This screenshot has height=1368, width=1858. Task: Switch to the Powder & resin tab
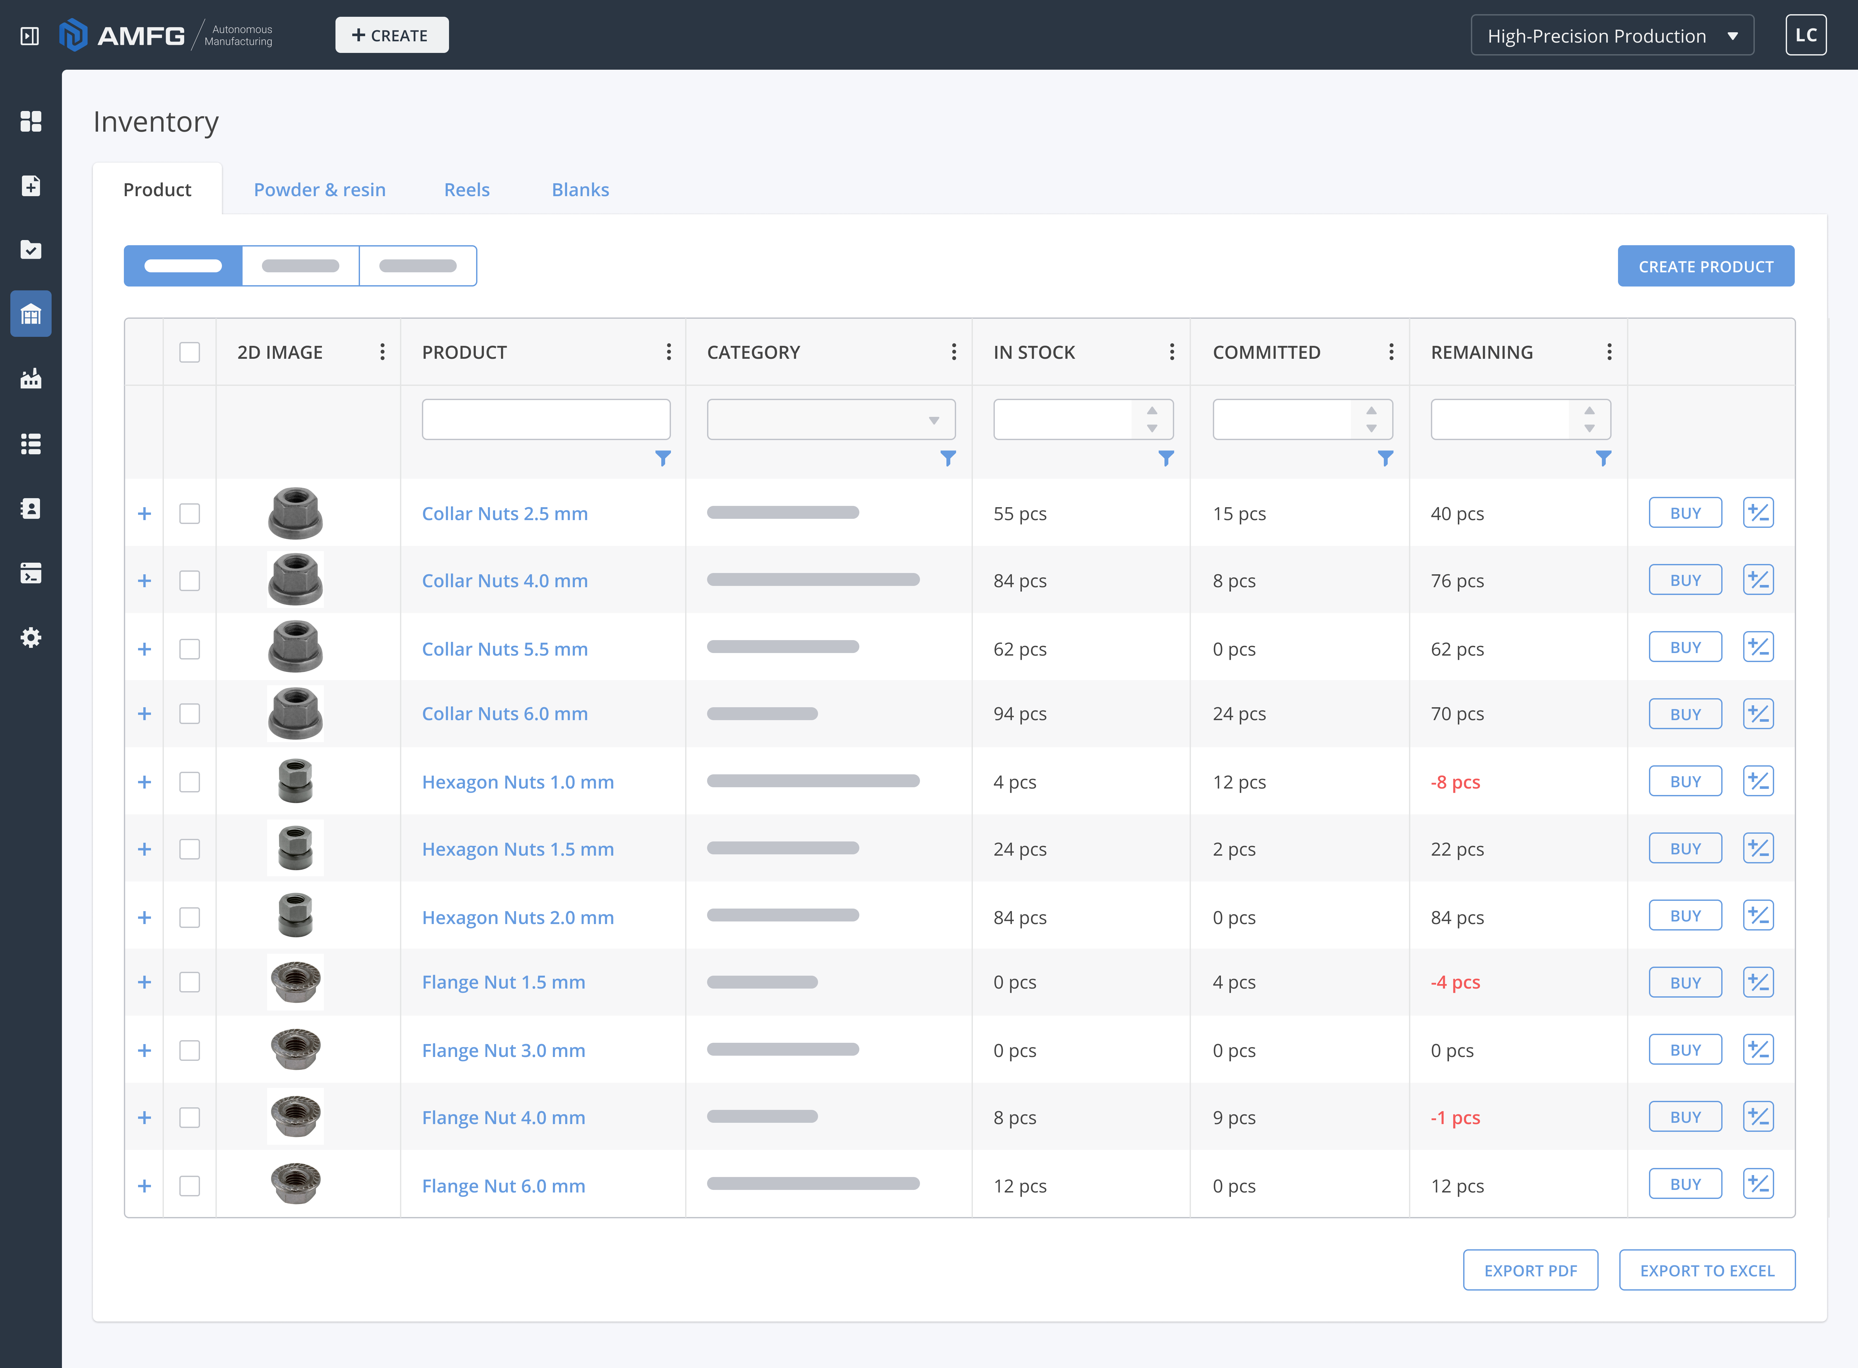(x=320, y=190)
